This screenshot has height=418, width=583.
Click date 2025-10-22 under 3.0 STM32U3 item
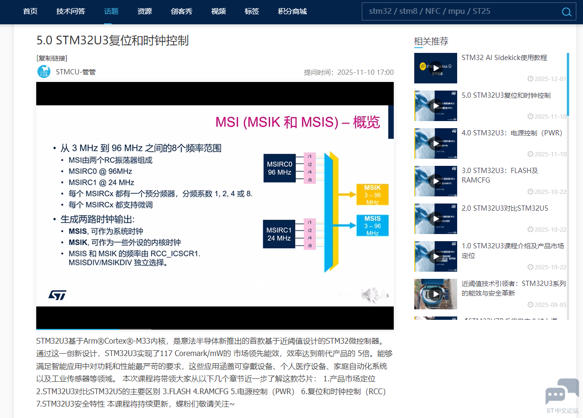click(551, 192)
